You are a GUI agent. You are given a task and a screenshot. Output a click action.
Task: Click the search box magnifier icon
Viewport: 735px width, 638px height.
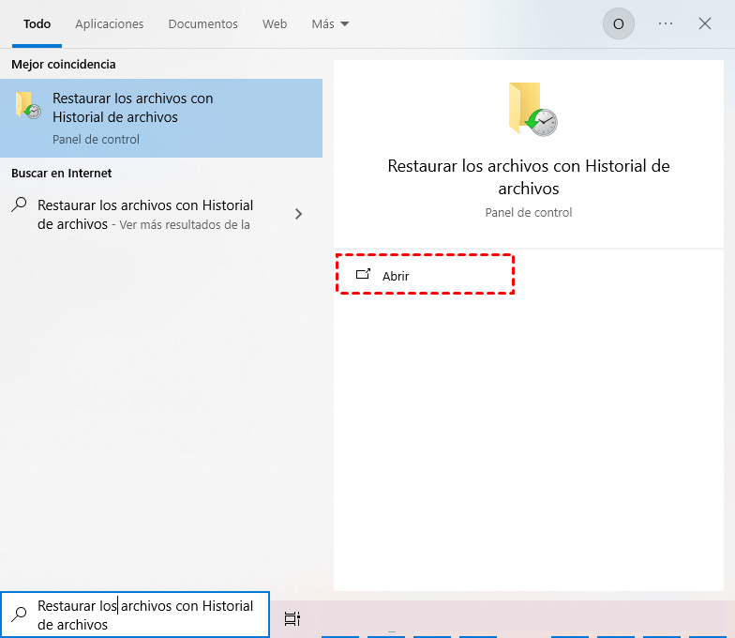click(19, 614)
